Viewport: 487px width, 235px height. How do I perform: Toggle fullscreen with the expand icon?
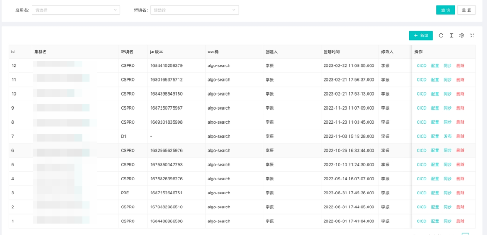(472, 36)
